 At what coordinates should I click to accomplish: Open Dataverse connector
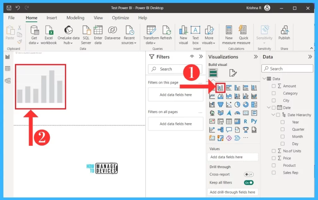point(112,33)
